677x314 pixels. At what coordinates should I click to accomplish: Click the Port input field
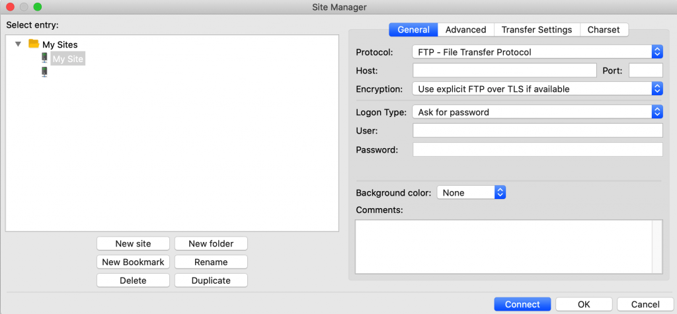pos(645,71)
